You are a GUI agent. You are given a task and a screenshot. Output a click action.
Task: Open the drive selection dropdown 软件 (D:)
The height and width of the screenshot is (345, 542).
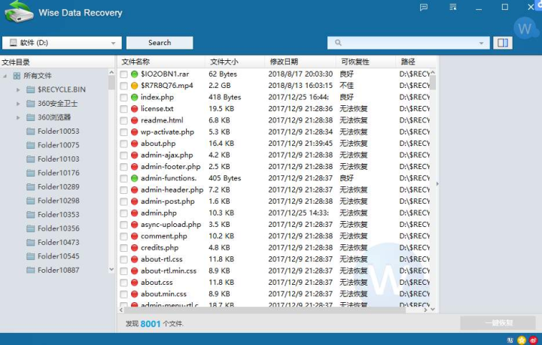tap(62, 43)
